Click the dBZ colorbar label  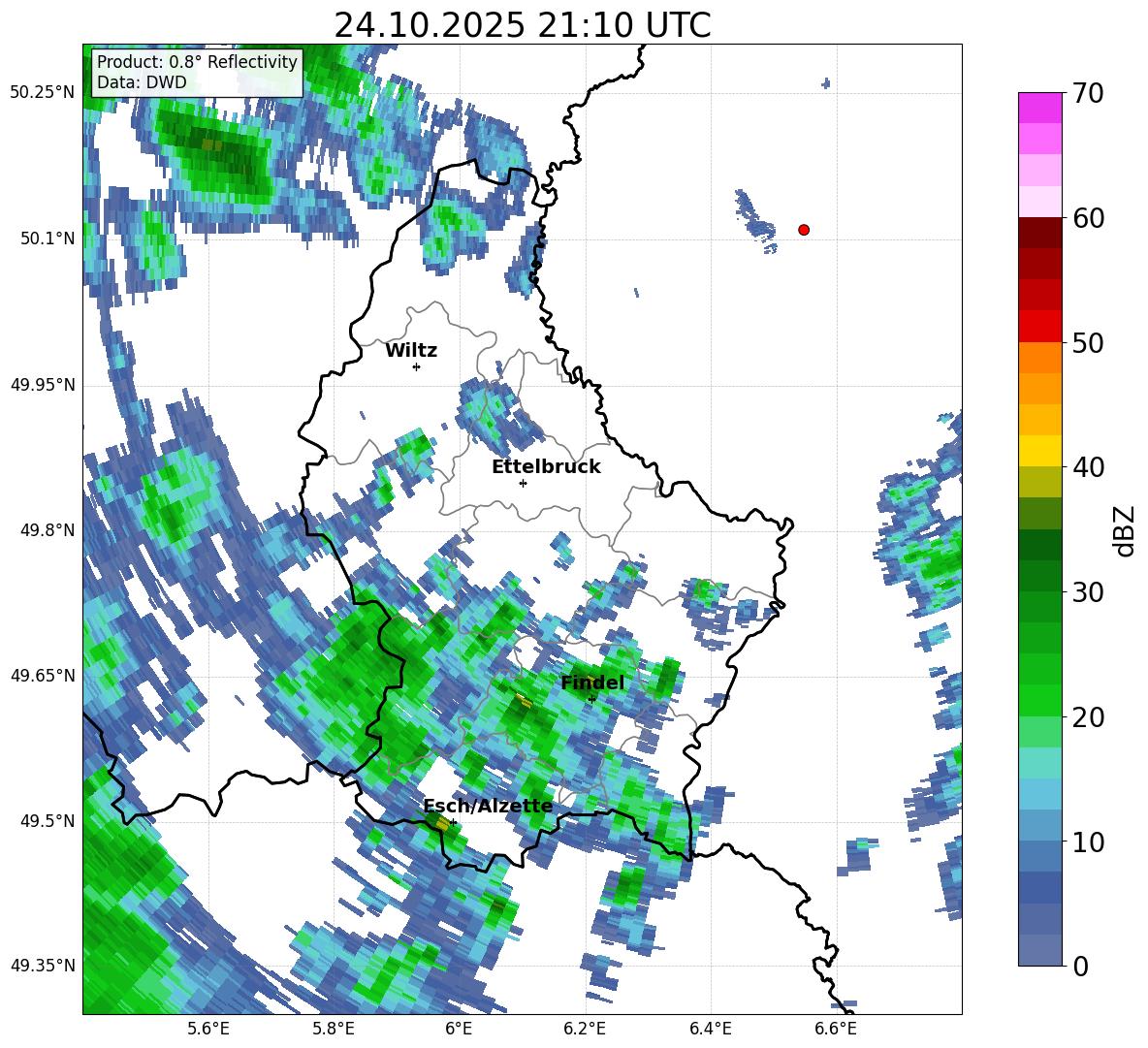click(x=1126, y=530)
